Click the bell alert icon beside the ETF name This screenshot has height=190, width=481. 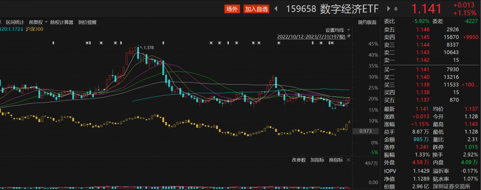(x=396, y=9)
